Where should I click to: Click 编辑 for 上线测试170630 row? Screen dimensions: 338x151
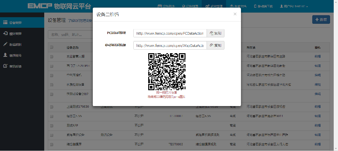[x=318, y=107]
